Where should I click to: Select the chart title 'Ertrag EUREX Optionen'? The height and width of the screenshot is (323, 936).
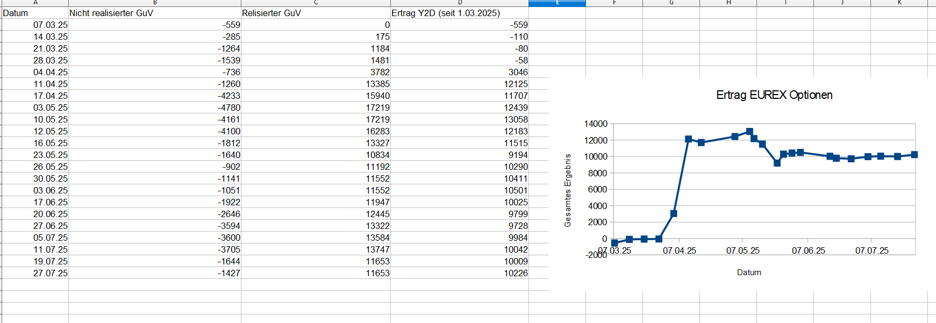[x=774, y=95]
